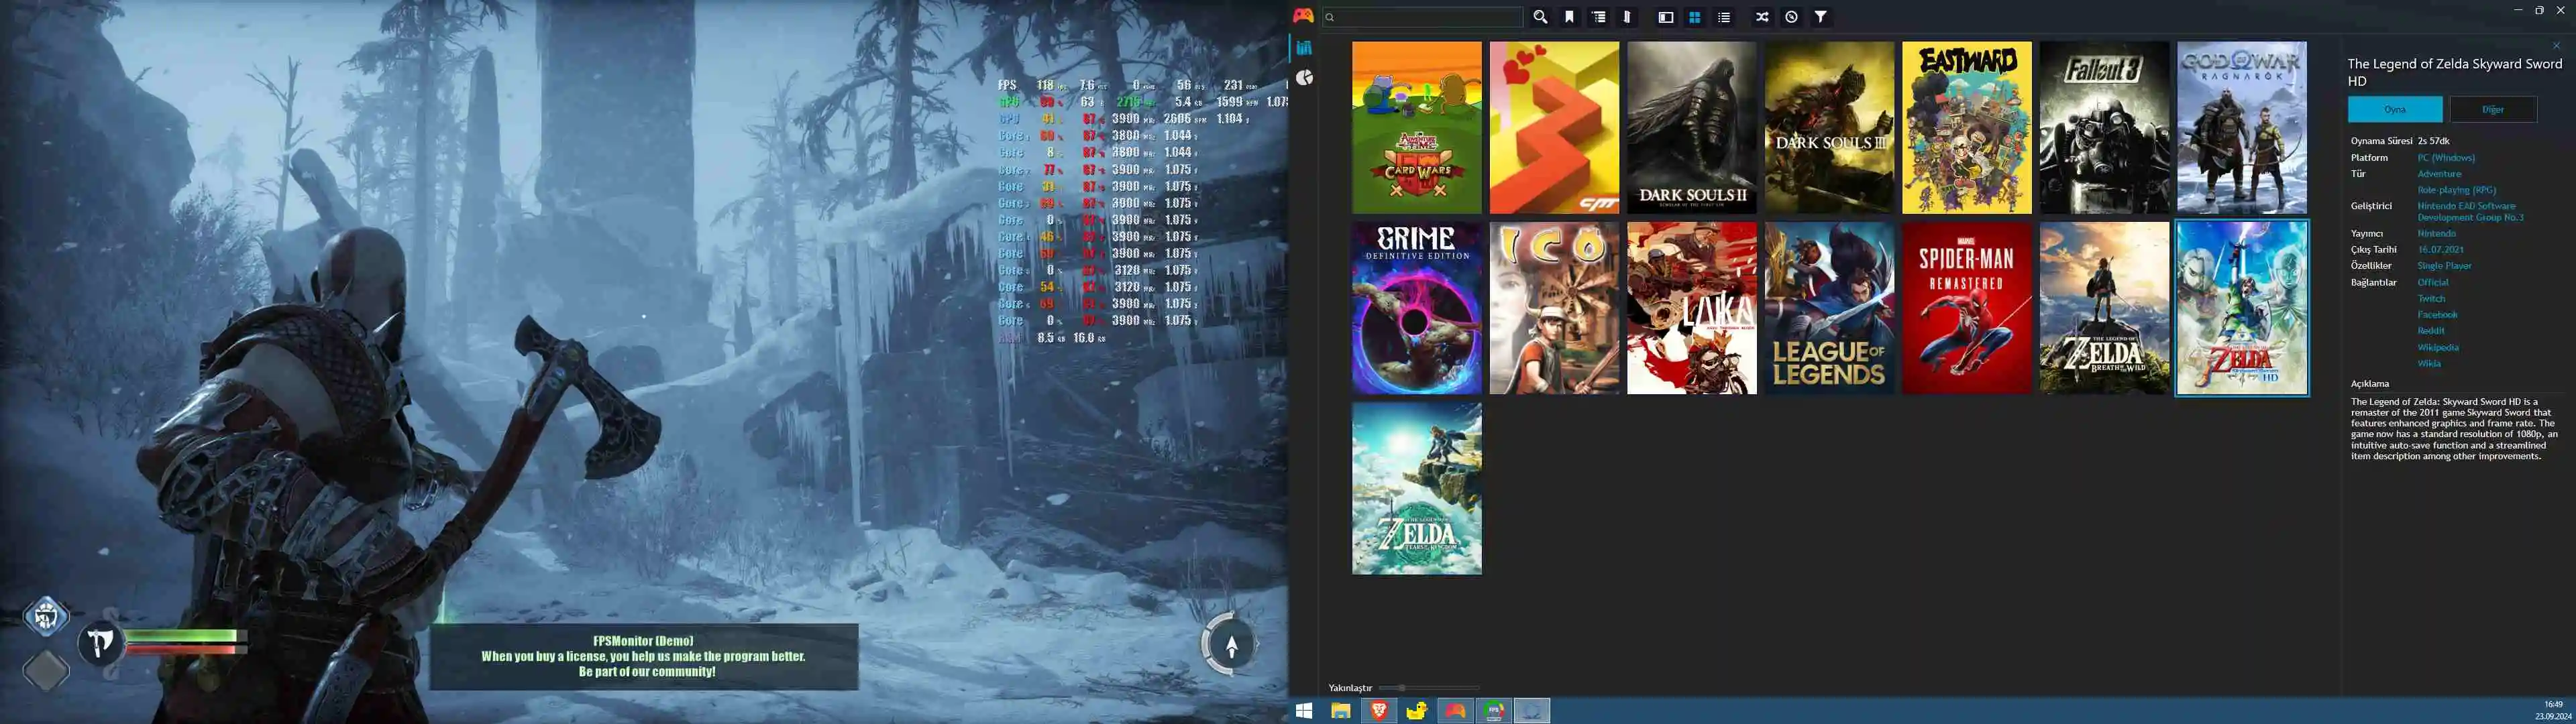Image resolution: width=2576 pixels, height=724 pixels.
Task: Open the Twitch link
Action: click(2431, 298)
